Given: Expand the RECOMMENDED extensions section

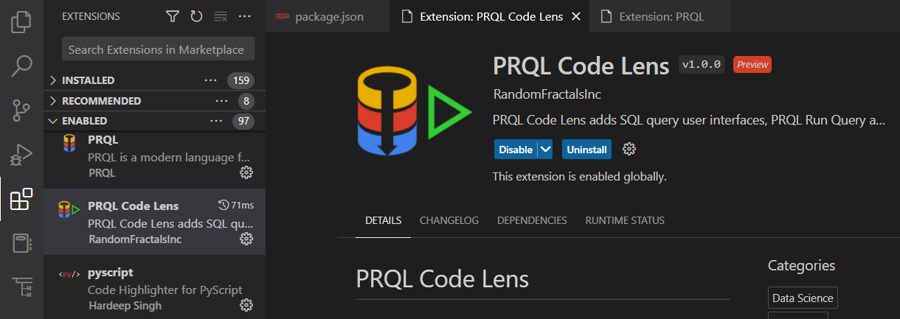Looking at the screenshot, I should [x=52, y=101].
